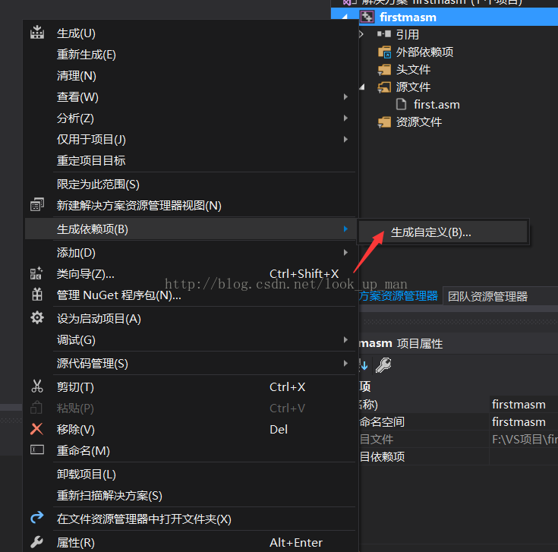This screenshot has height=552, width=558.
Task: Click the F:\VS项目 path value
Action: [524, 439]
